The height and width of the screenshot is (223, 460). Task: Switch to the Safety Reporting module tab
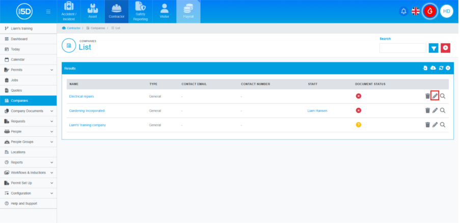tap(141, 11)
